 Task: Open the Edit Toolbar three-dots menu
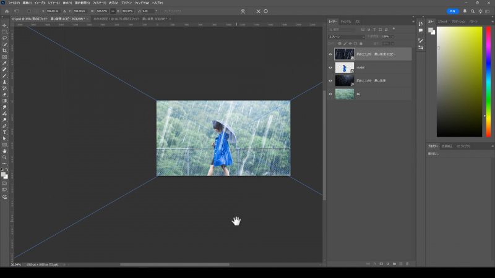[4, 164]
